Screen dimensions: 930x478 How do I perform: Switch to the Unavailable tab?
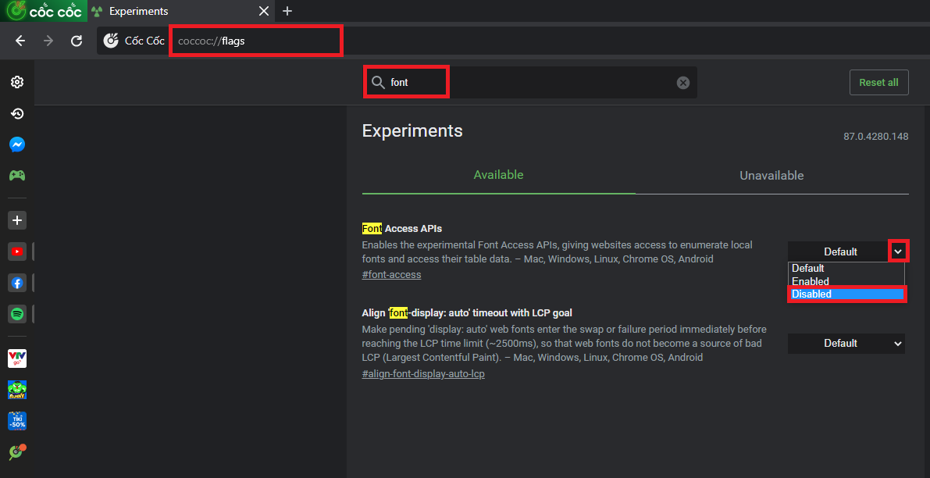771,176
